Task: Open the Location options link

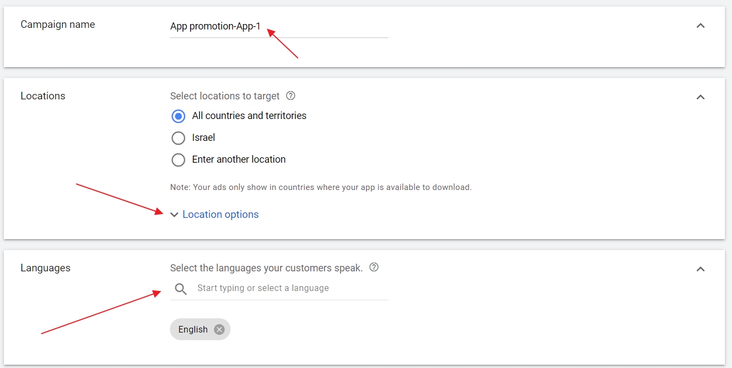Action: (220, 215)
